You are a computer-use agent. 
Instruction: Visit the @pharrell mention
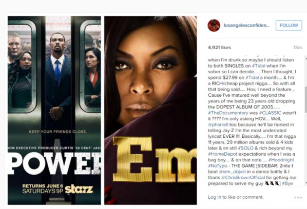click(x=218, y=124)
